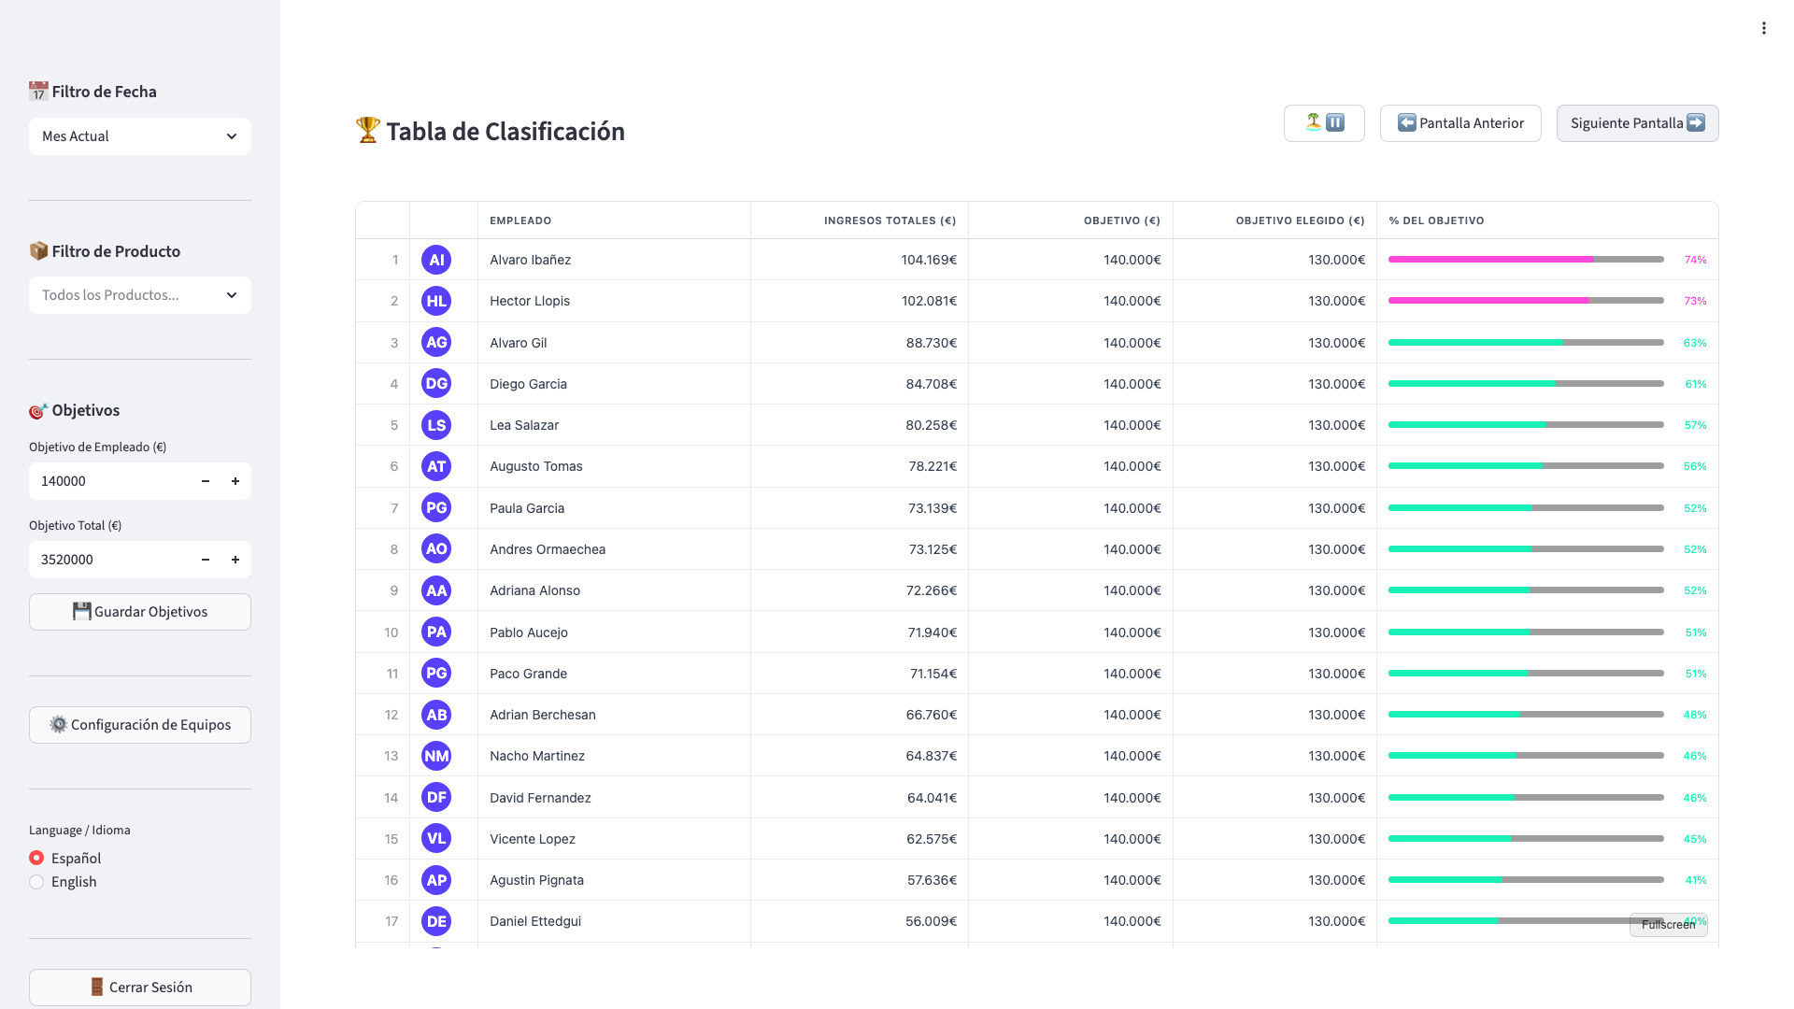Click the HL avatar for Hector Llopis
This screenshot has width=1794, height=1009.
pyautogui.click(x=436, y=301)
